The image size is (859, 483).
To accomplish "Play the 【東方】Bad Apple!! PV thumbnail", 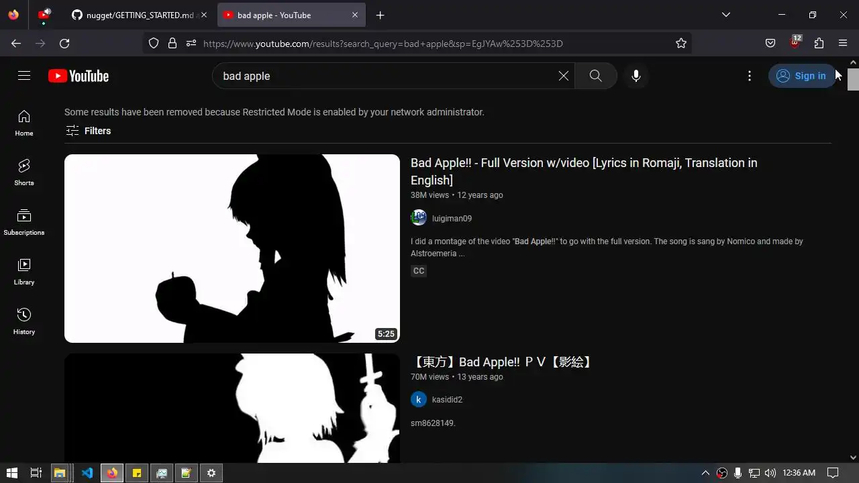I will click(x=232, y=408).
